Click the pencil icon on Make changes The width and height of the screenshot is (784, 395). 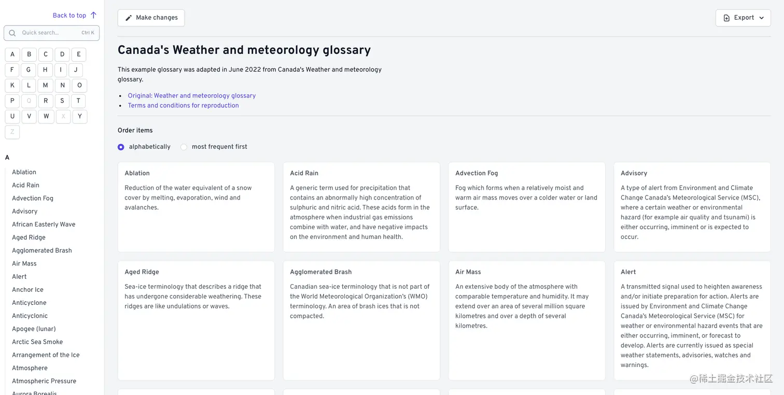pos(129,18)
